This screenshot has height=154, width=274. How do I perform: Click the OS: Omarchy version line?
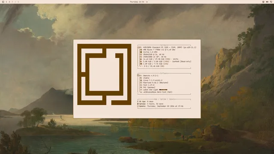(148, 76)
